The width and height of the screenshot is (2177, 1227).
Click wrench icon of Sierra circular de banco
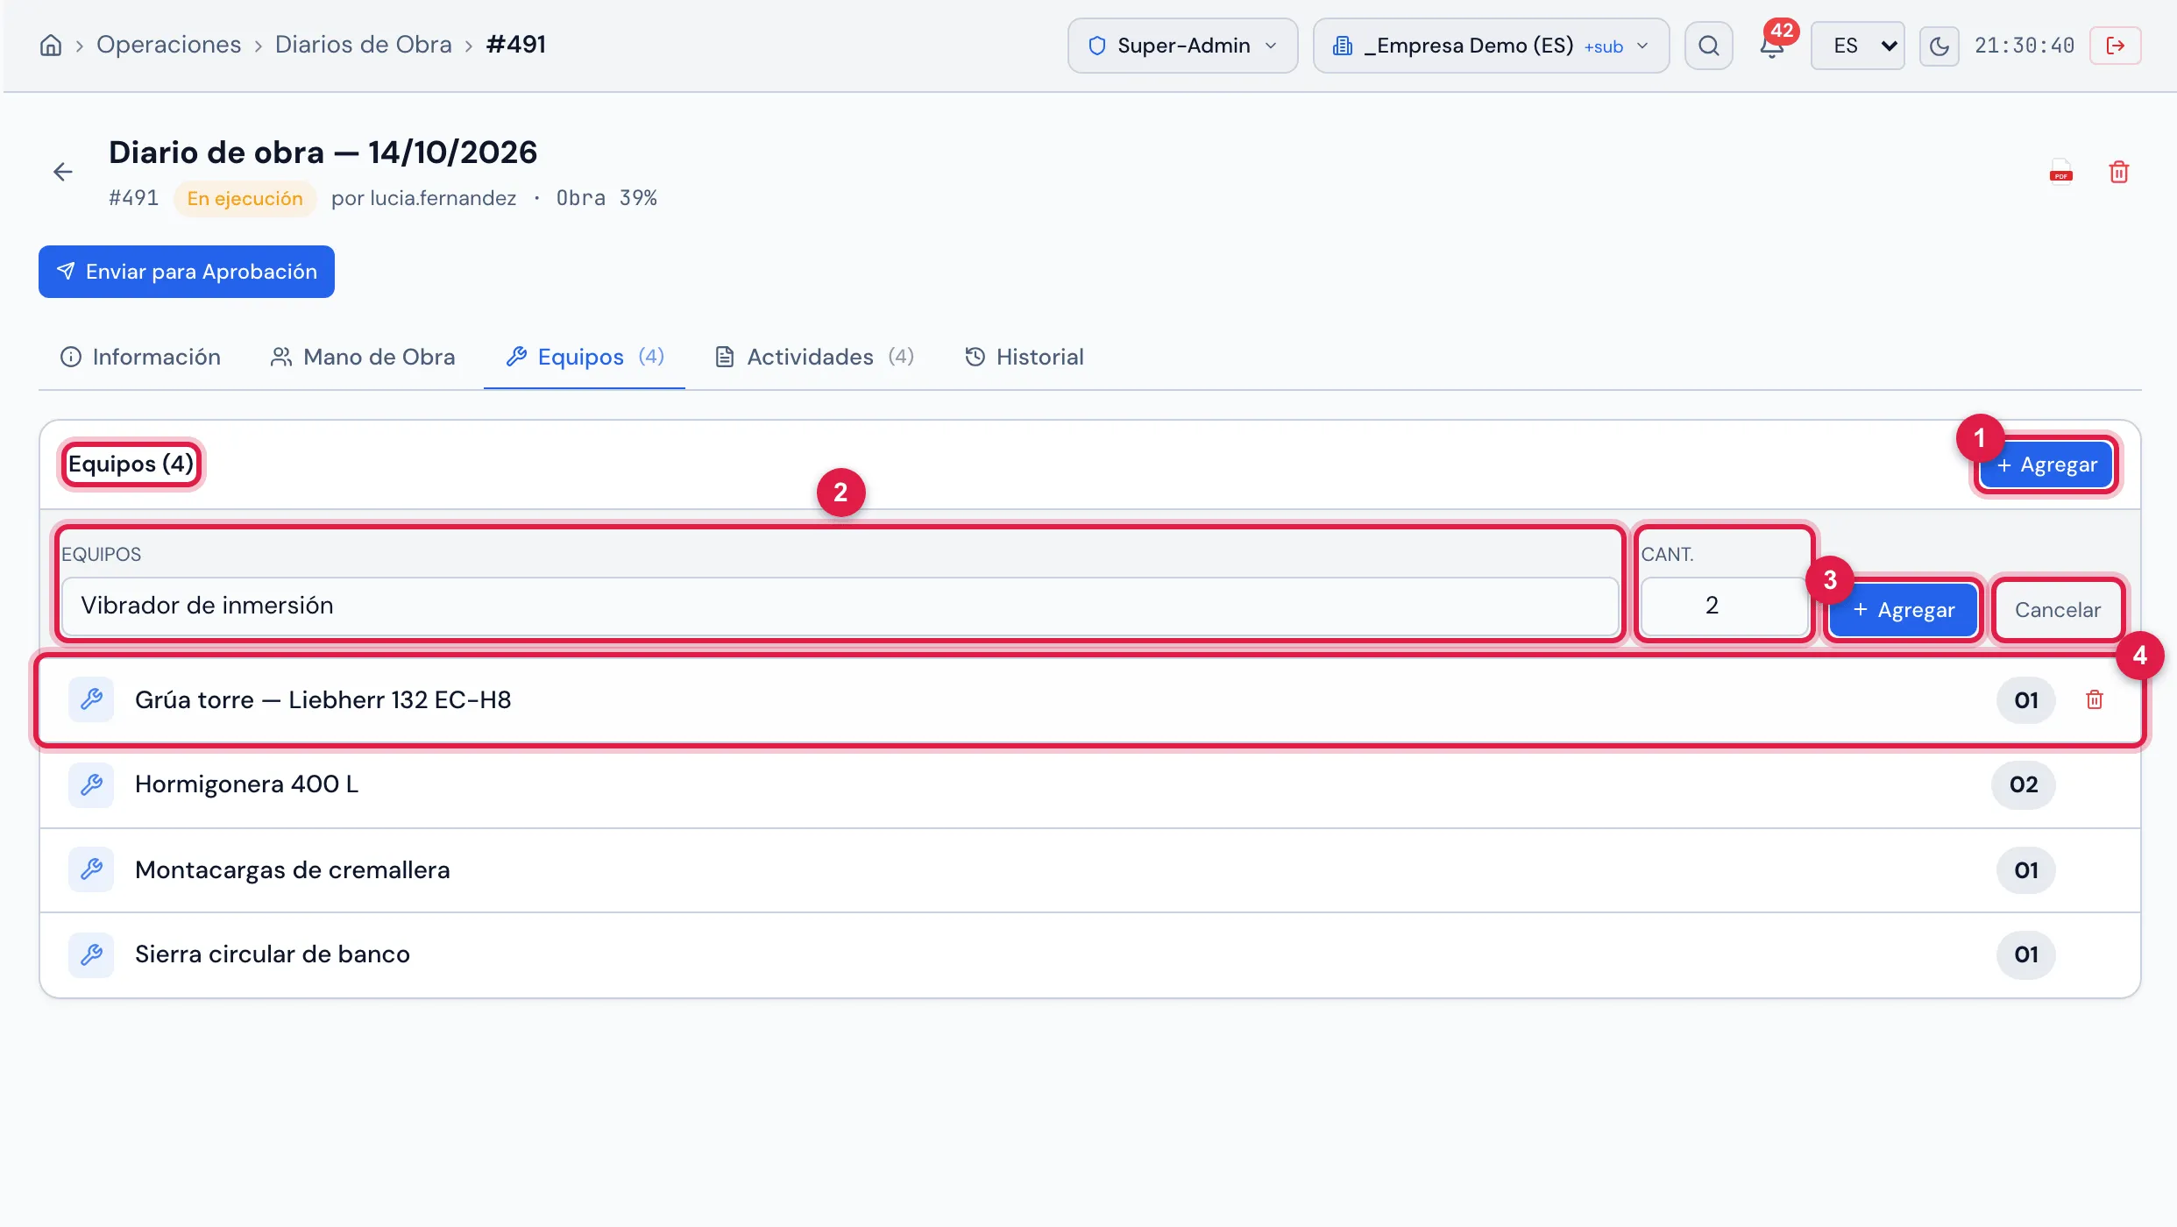pos(91,954)
